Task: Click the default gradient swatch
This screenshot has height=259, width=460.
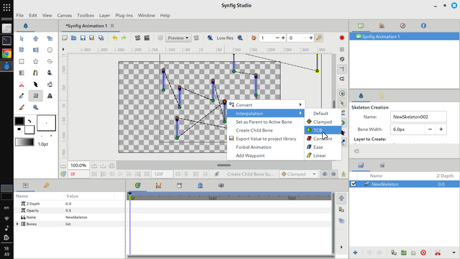Action: [x=24, y=142]
